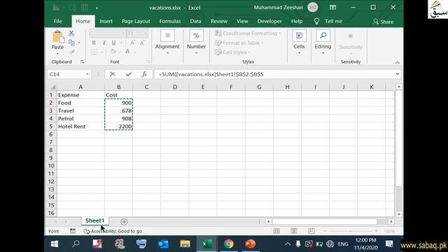Open File Explorer from the taskbar
Viewport: 448px width, 252px height.
coord(185,244)
